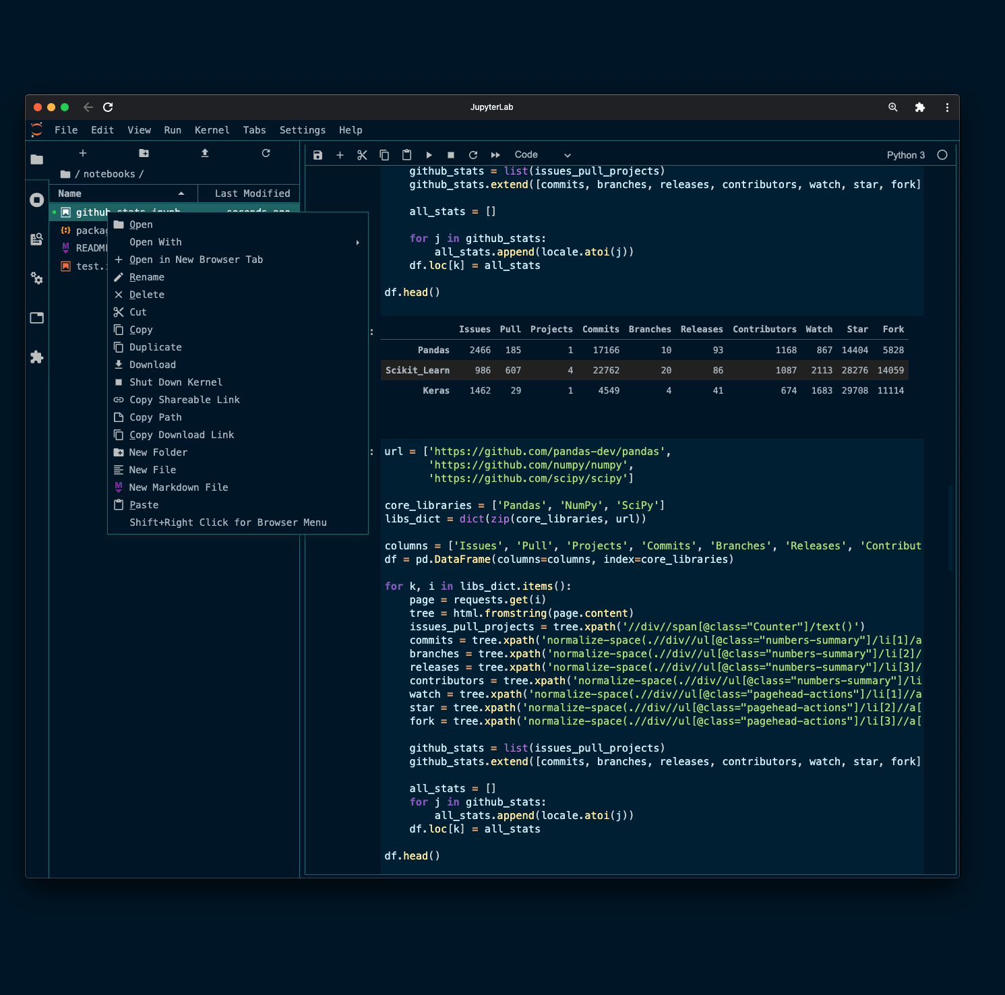
Task: Open the cell type dropdown showing Code
Action: tap(543, 154)
